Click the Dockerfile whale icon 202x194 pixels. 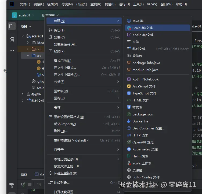(x=129, y=121)
